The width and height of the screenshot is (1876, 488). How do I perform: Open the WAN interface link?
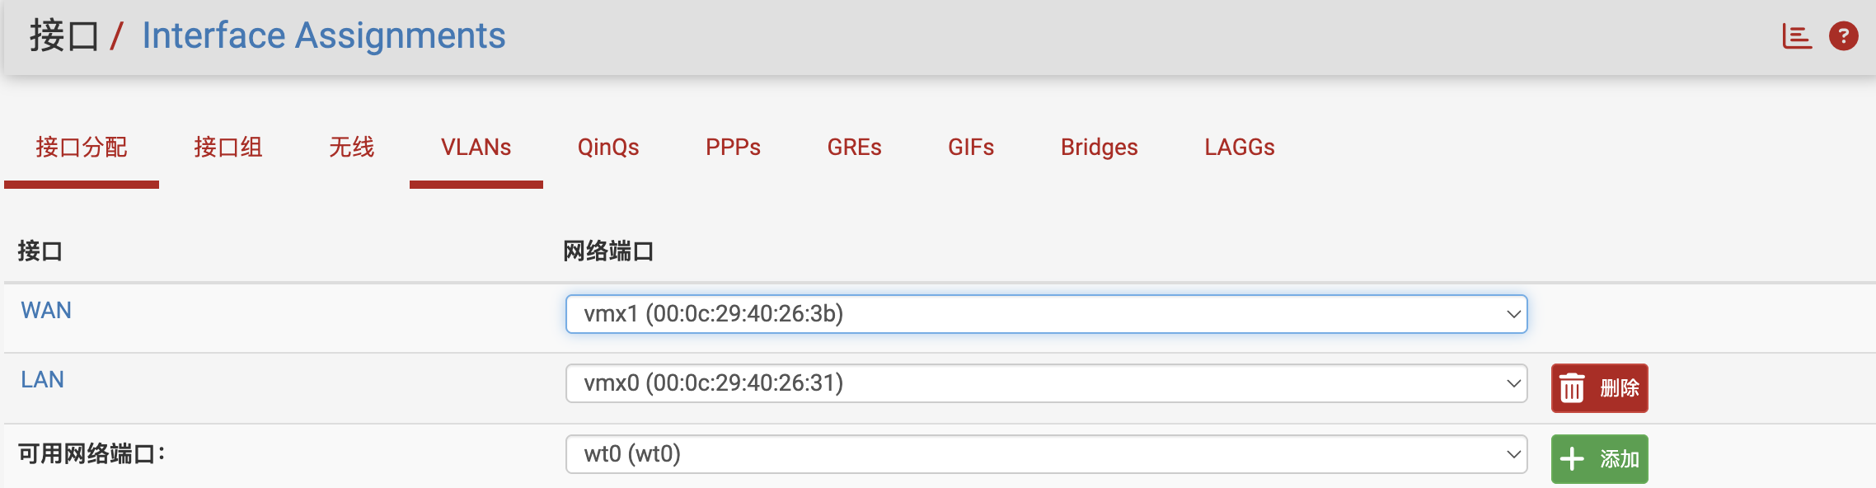pos(46,311)
